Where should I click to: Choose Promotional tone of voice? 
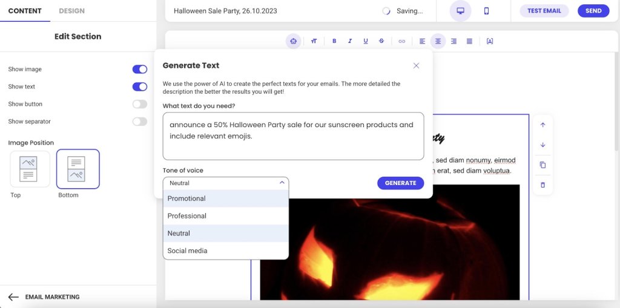(x=226, y=198)
